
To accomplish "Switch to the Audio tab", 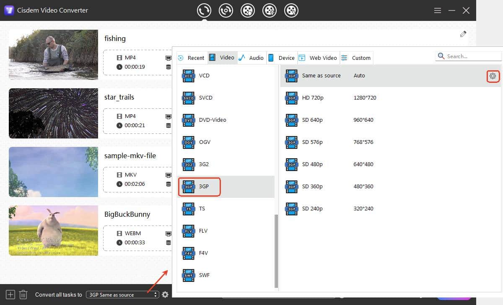I will coord(255,57).
